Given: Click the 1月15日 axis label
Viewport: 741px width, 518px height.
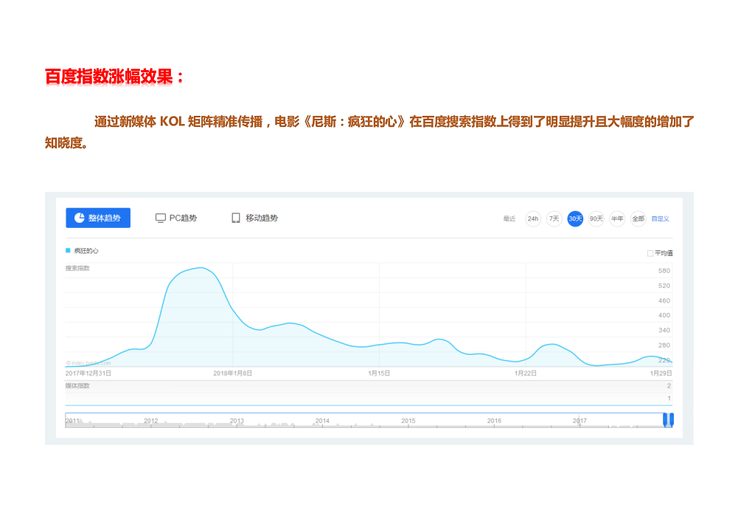Looking at the screenshot, I should (379, 373).
